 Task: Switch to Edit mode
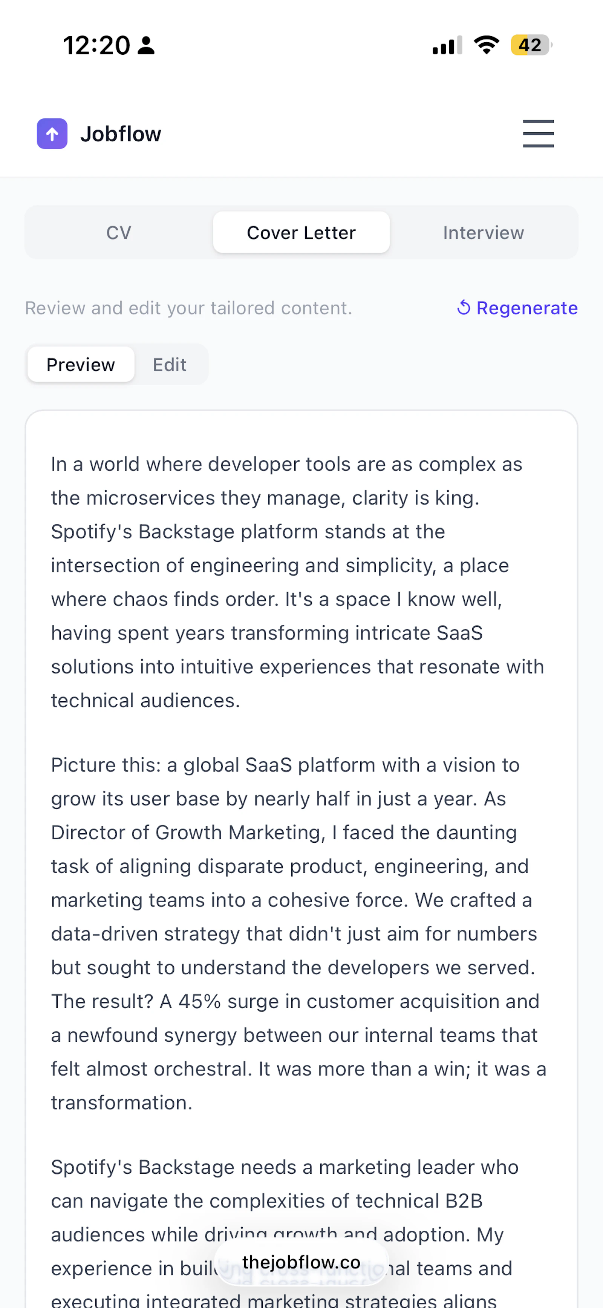tap(170, 365)
